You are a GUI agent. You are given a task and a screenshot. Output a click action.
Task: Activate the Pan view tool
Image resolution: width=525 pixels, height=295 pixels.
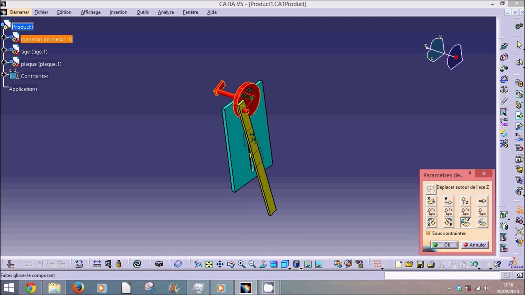(x=220, y=264)
